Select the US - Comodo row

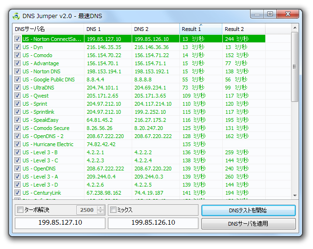[x=139, y=55]
